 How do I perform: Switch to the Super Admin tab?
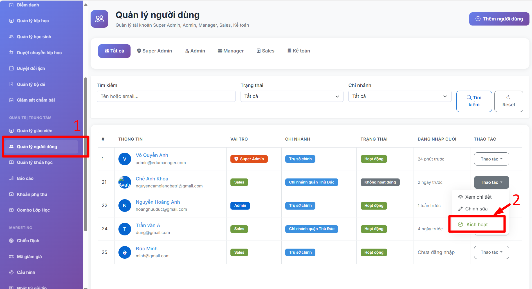point(154,51)
